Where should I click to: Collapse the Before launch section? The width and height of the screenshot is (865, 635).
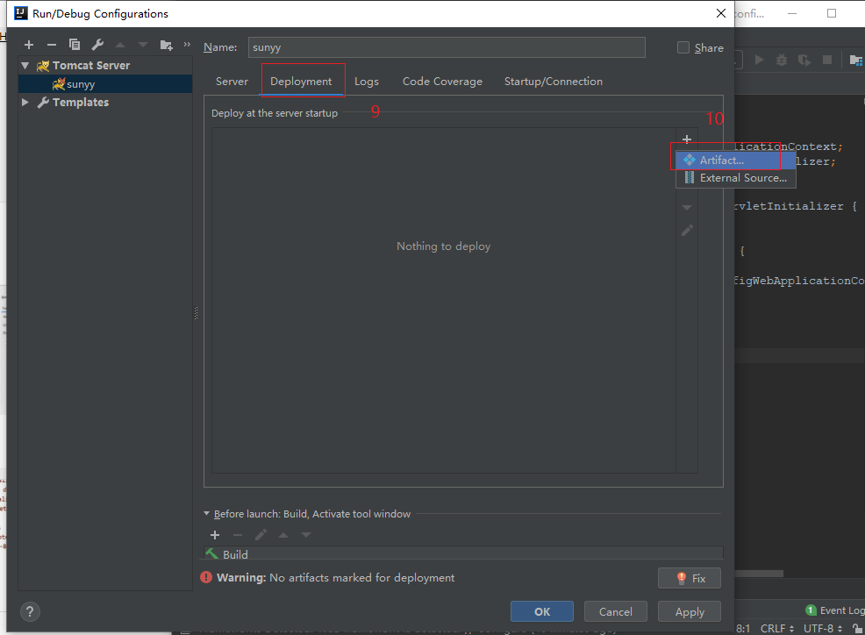click(207, 514)
